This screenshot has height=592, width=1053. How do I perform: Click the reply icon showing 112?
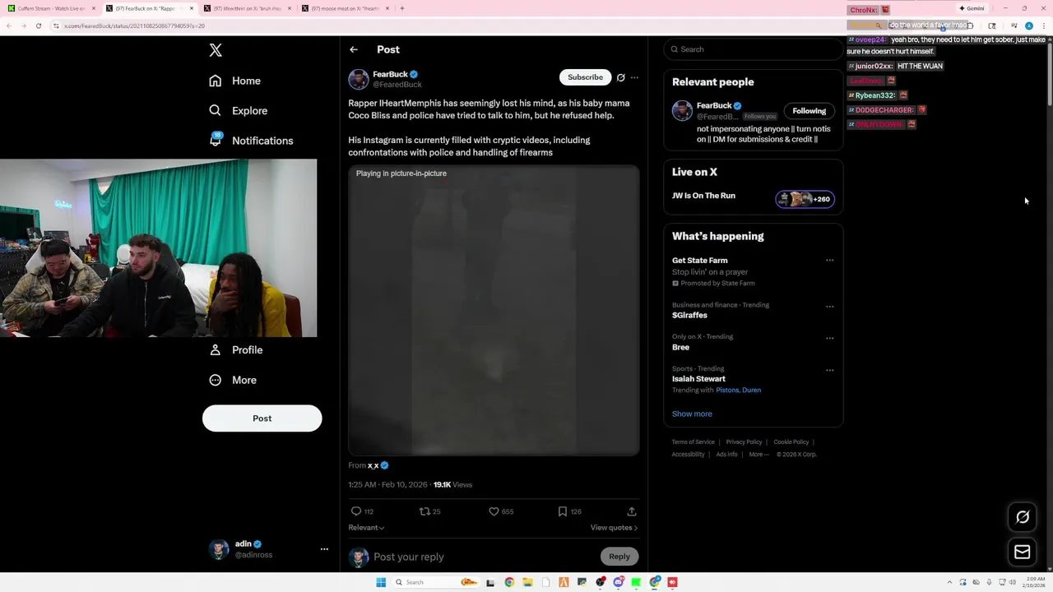point(356,511)
